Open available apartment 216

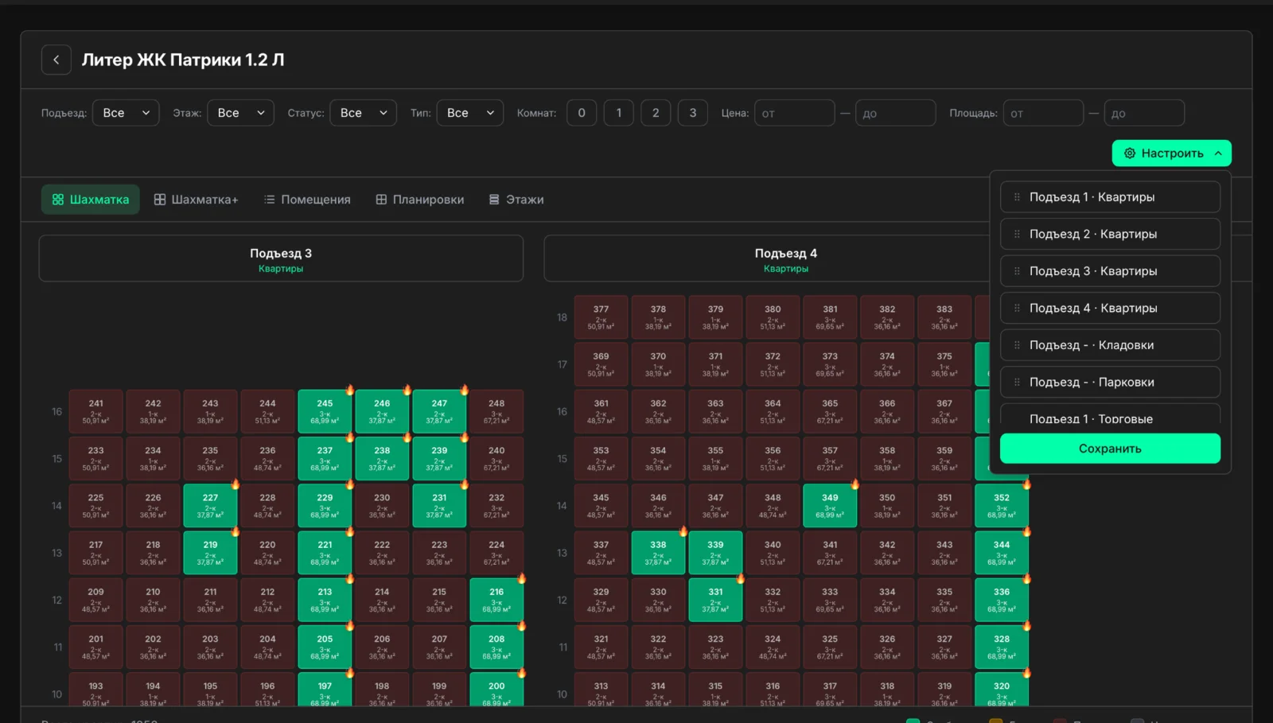click(x=496, y=600)
